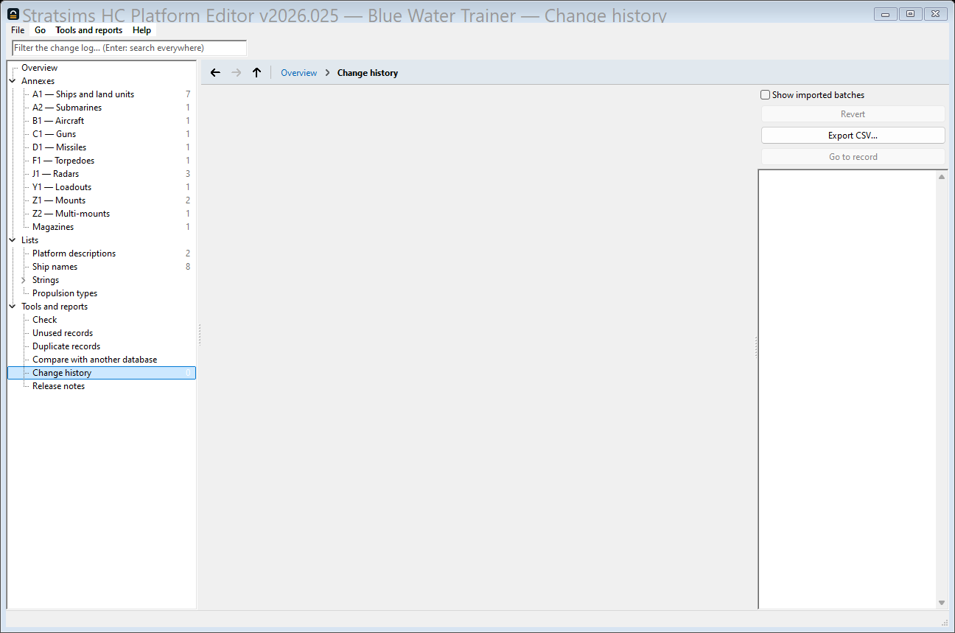This screenshot has height=633, width=955.
Task: Go back with the left arrow
Action: [215, 73]
